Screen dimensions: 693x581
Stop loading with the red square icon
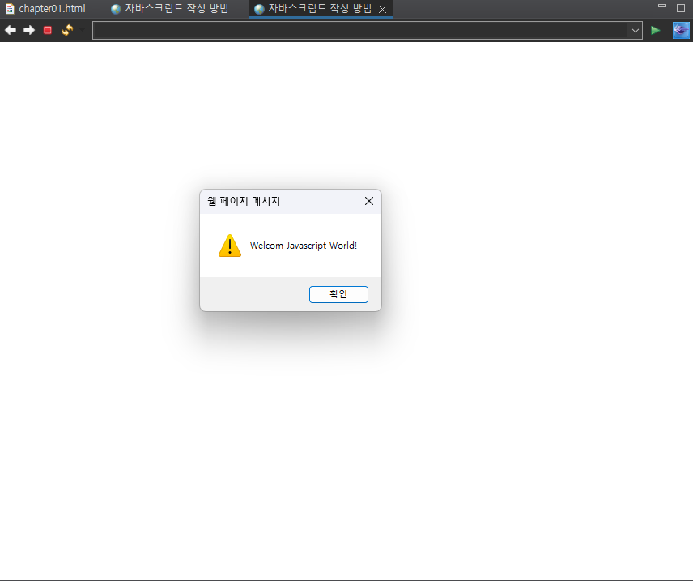pos(48,30)
